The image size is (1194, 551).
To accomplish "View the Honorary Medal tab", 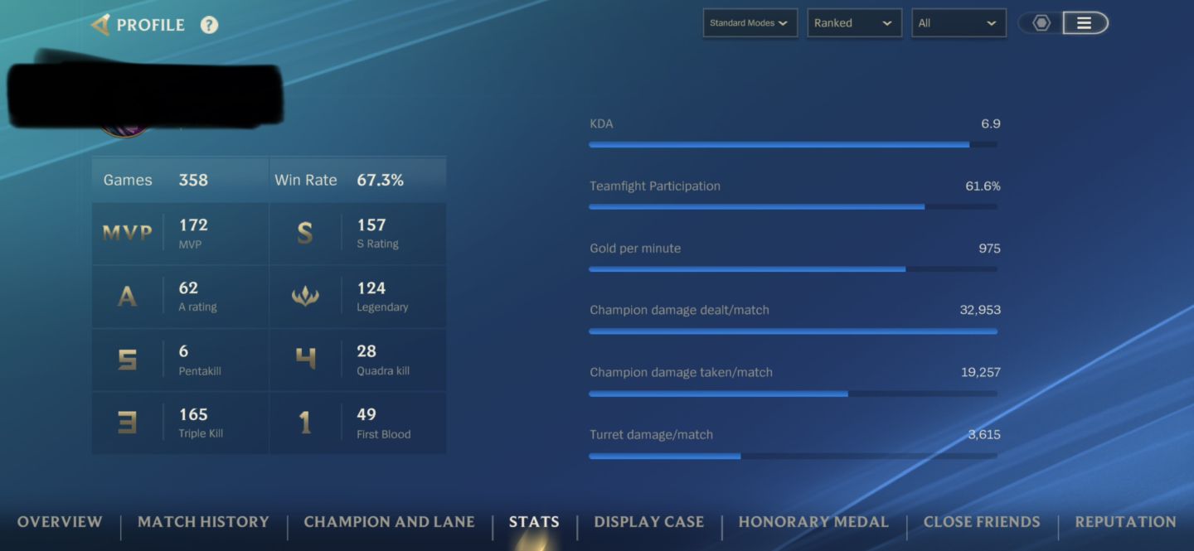I will click(x=813, y=522).
